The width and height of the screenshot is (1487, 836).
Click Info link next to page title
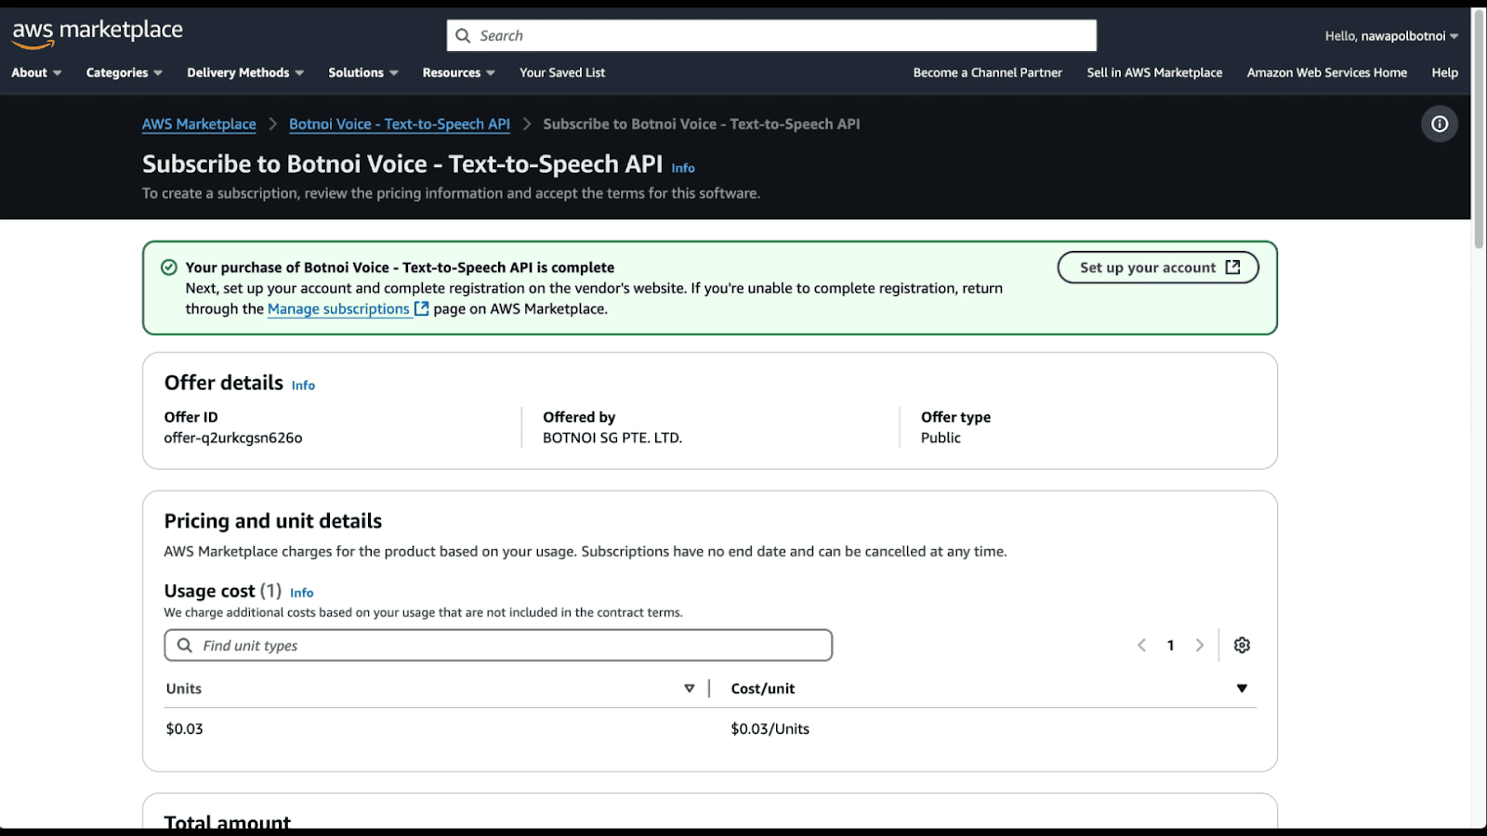(683, 168)
